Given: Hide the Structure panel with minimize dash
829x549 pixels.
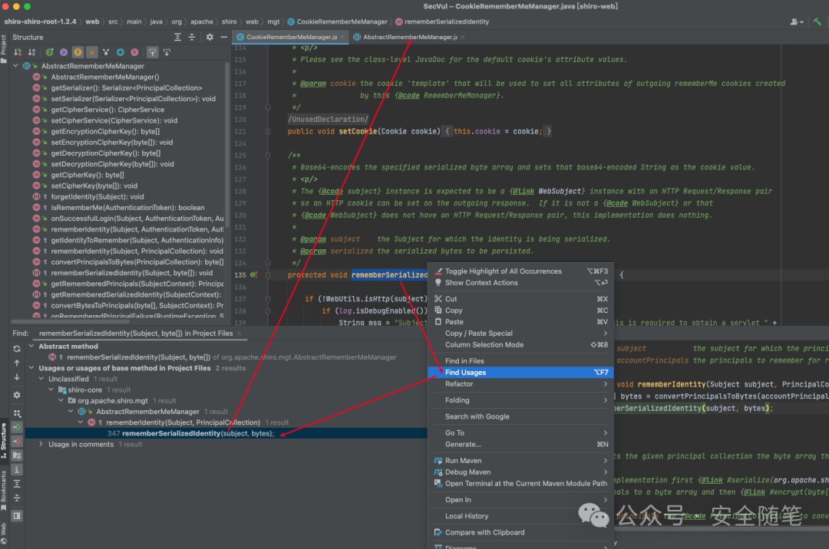Looking at the screenshot, I should (223, 37).
